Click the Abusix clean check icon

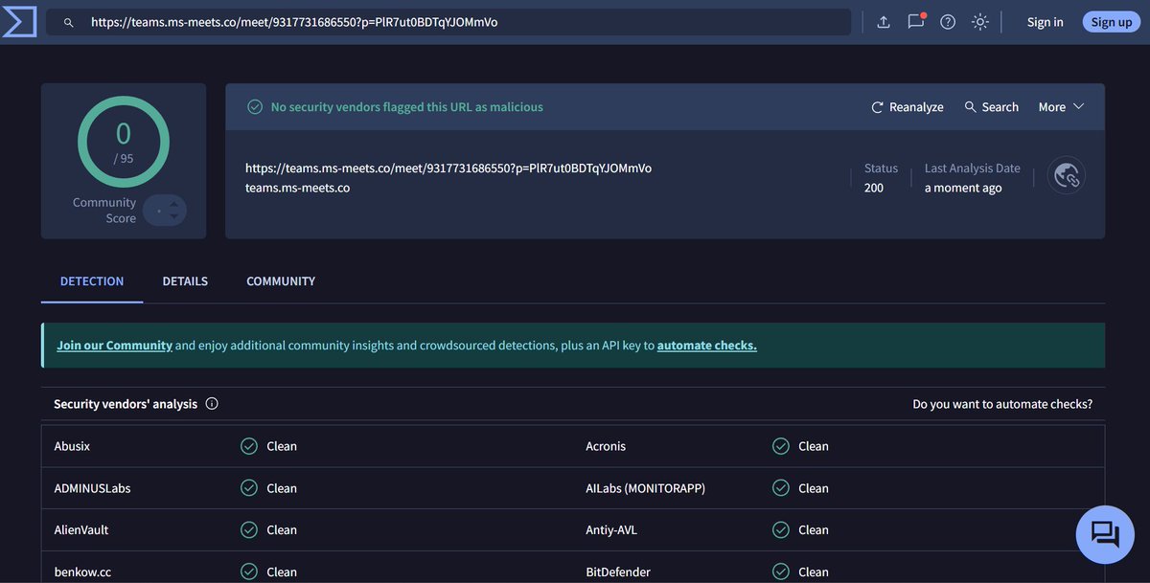coord(249,446)
